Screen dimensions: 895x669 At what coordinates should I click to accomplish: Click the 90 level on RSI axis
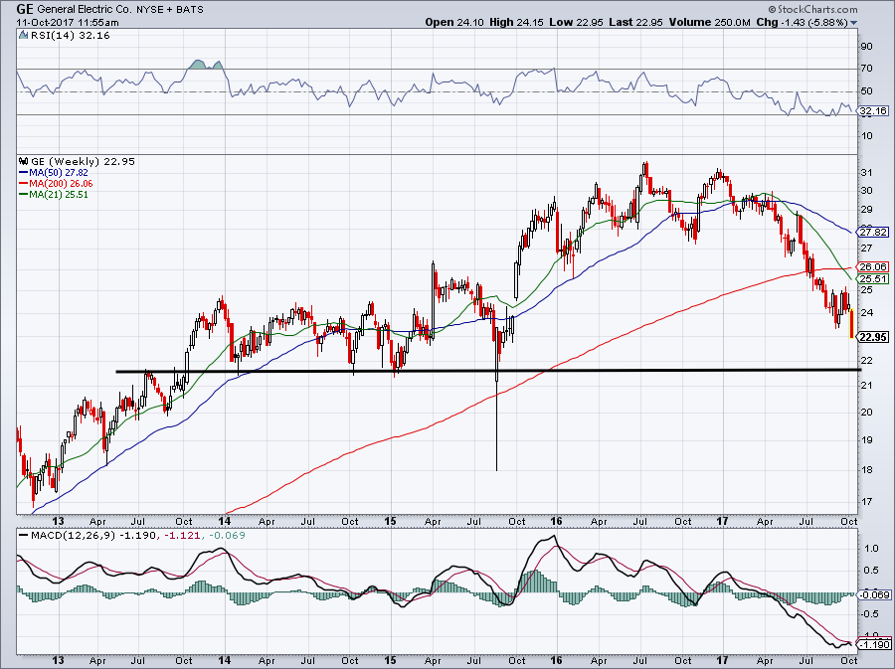tap(866, 46)
